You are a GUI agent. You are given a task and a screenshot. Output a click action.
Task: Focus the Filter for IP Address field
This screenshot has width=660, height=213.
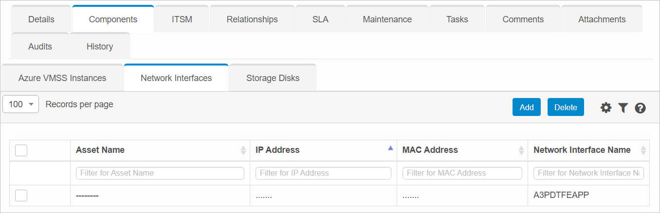323,173
